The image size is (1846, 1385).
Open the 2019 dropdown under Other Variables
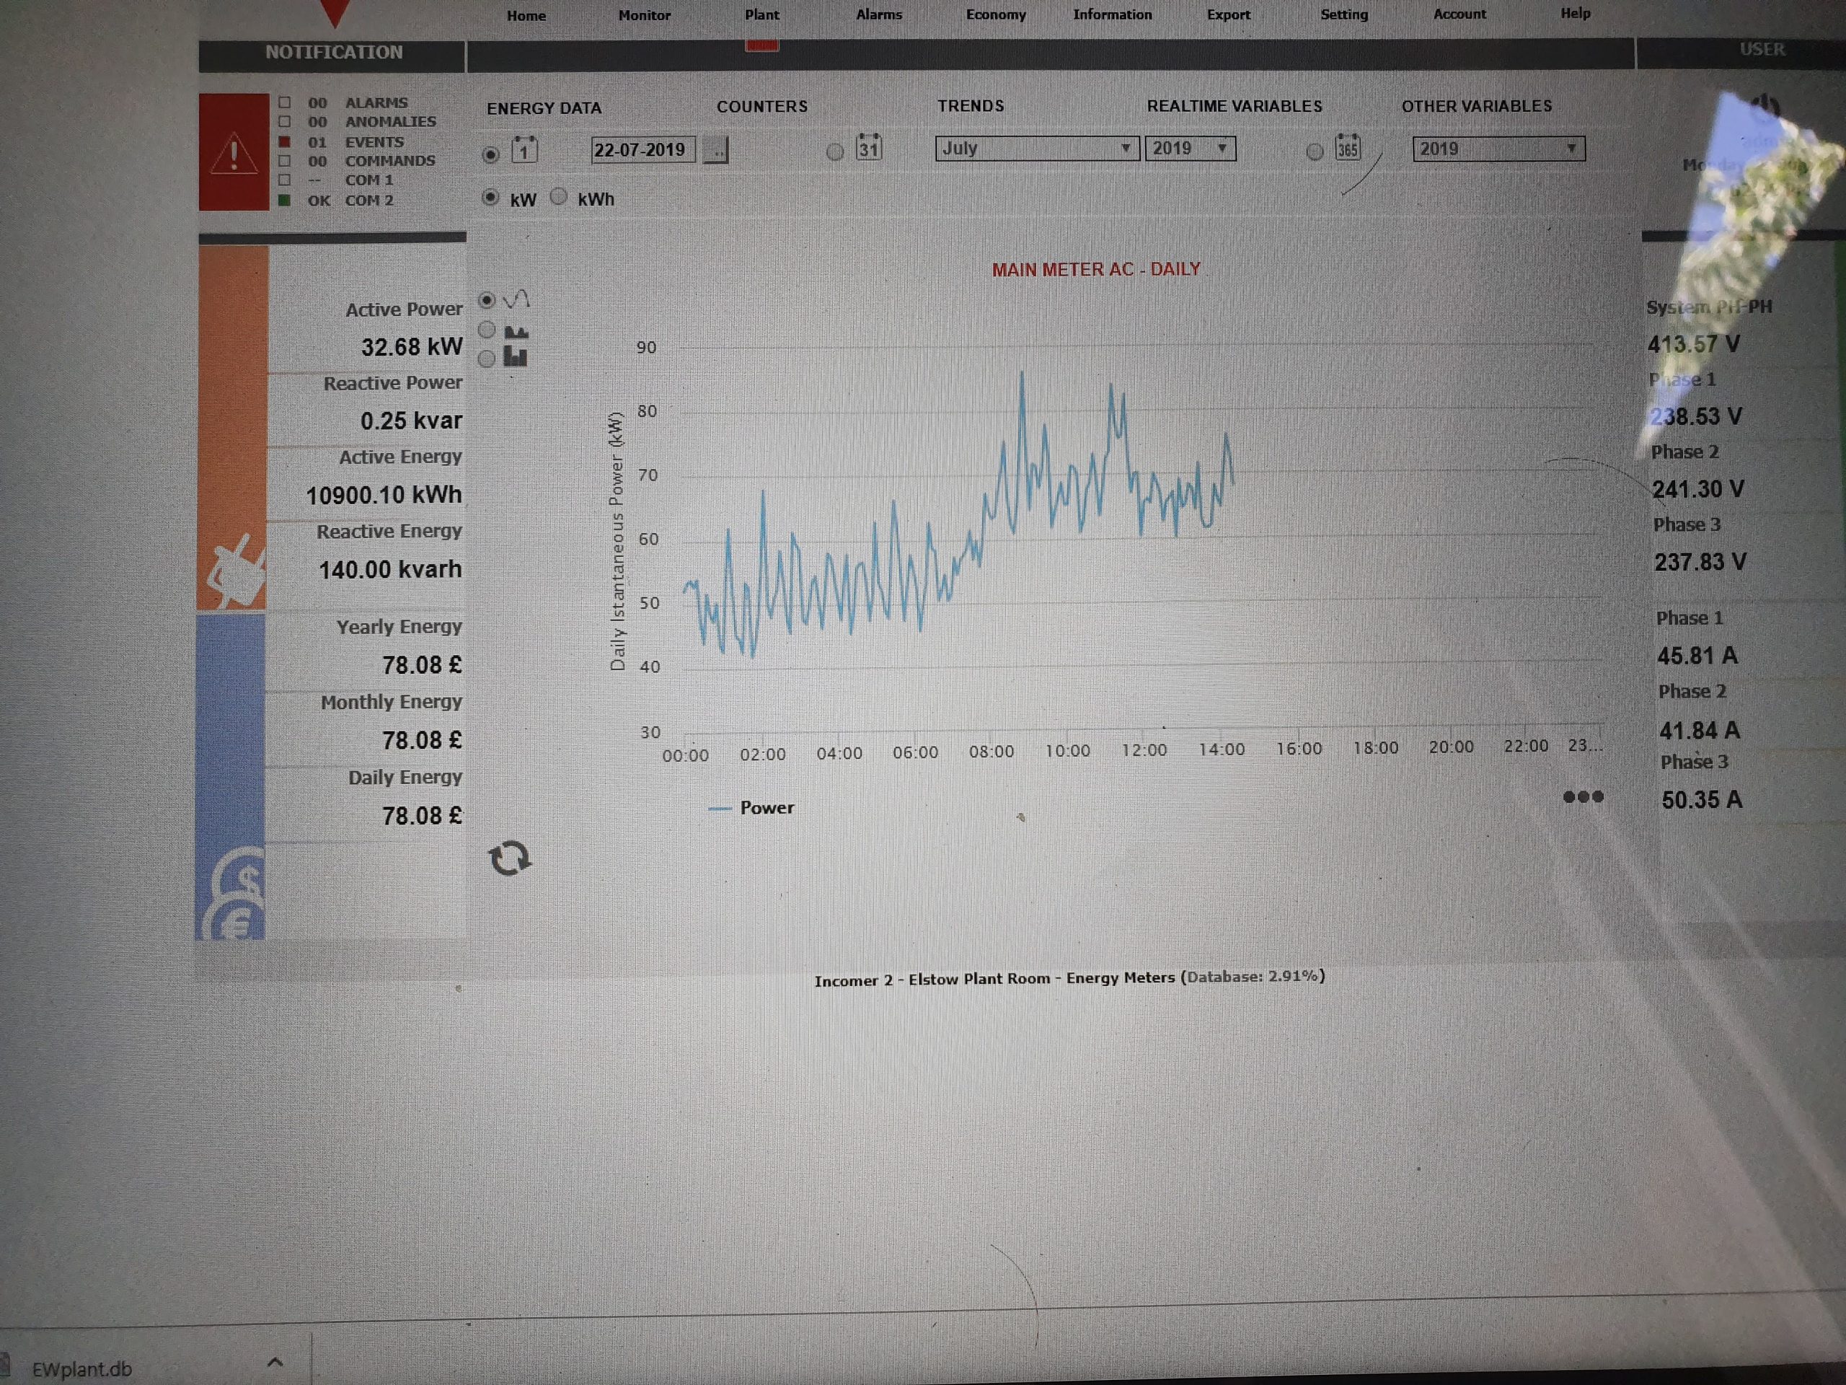point(1499,149)
